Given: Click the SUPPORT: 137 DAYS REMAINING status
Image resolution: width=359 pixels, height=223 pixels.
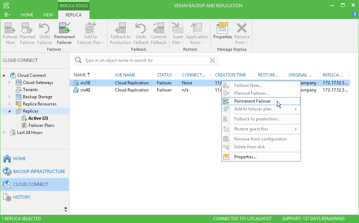Looking at the screenshot, I should (313, 219).
